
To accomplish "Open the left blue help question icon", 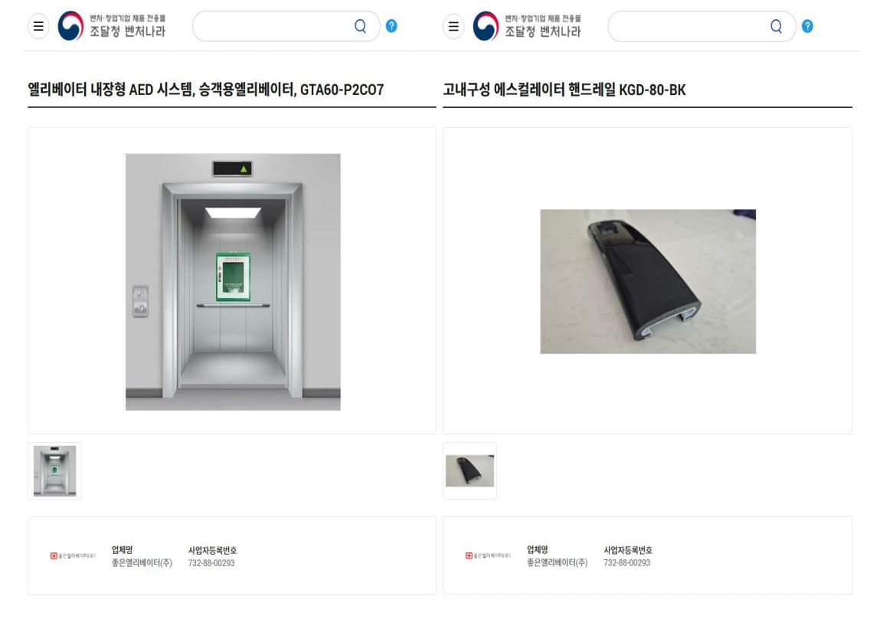I will 391,26.
